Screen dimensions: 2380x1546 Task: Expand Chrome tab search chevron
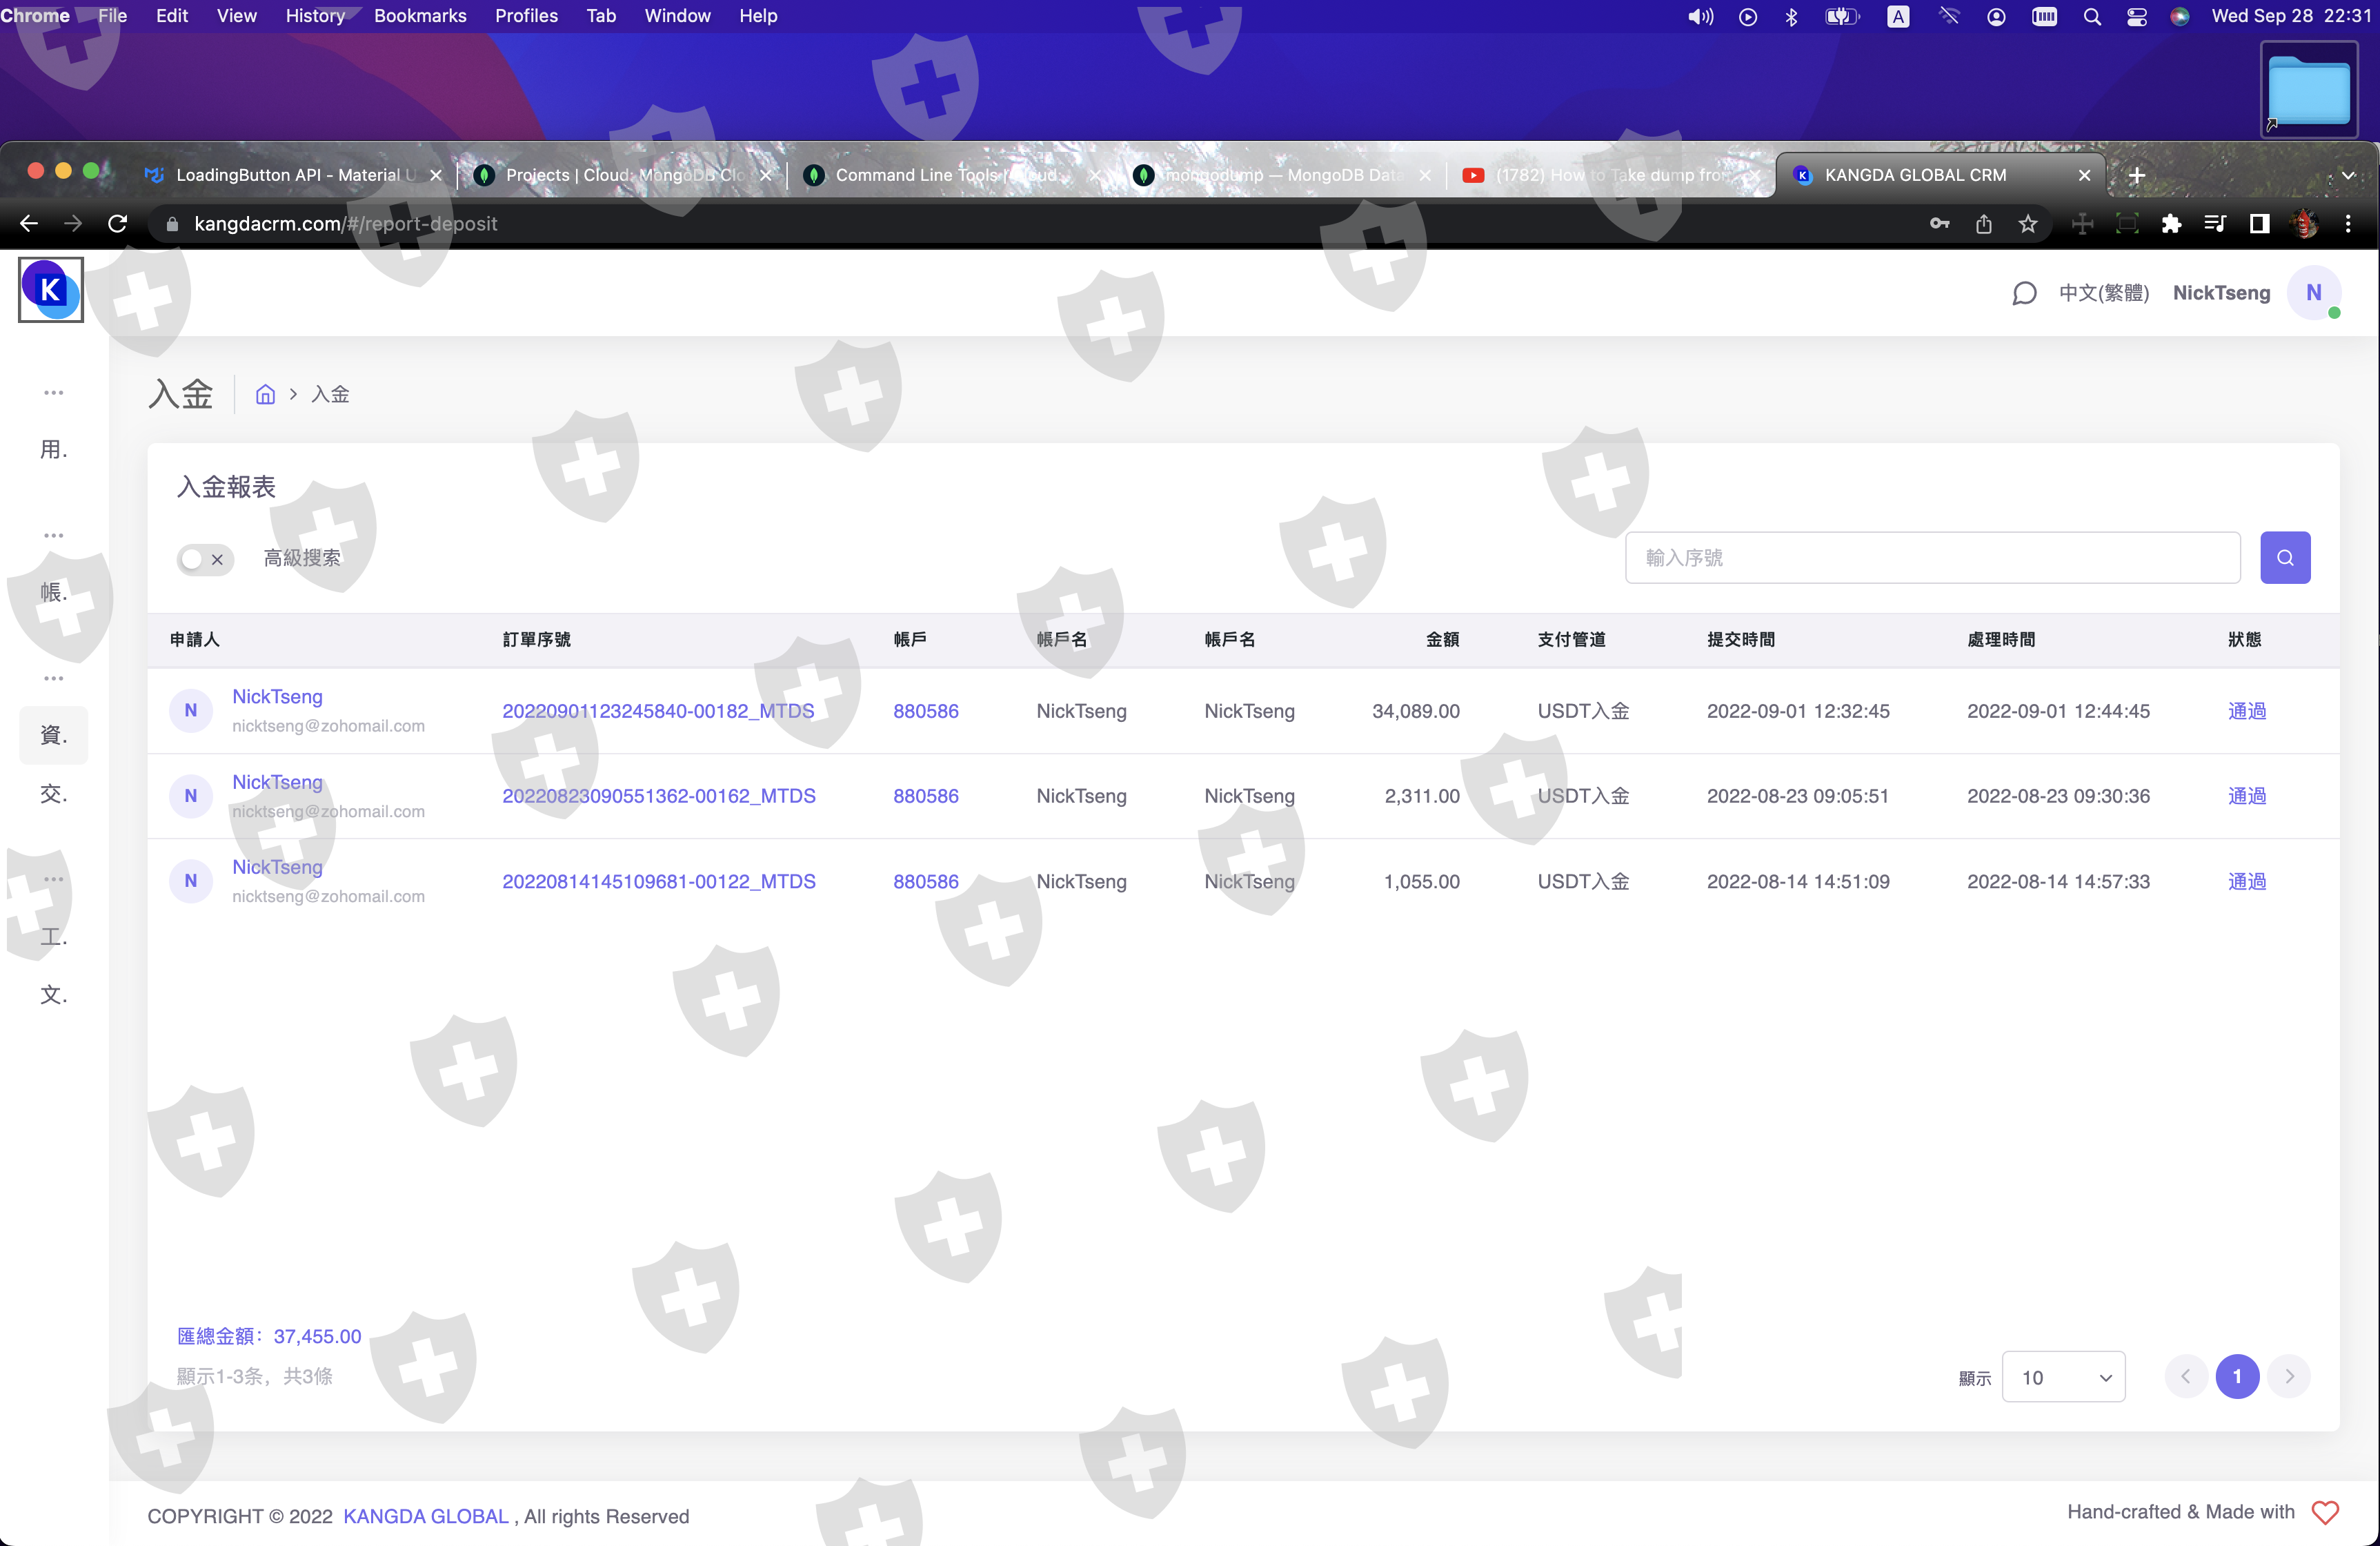coord(2348,175)
